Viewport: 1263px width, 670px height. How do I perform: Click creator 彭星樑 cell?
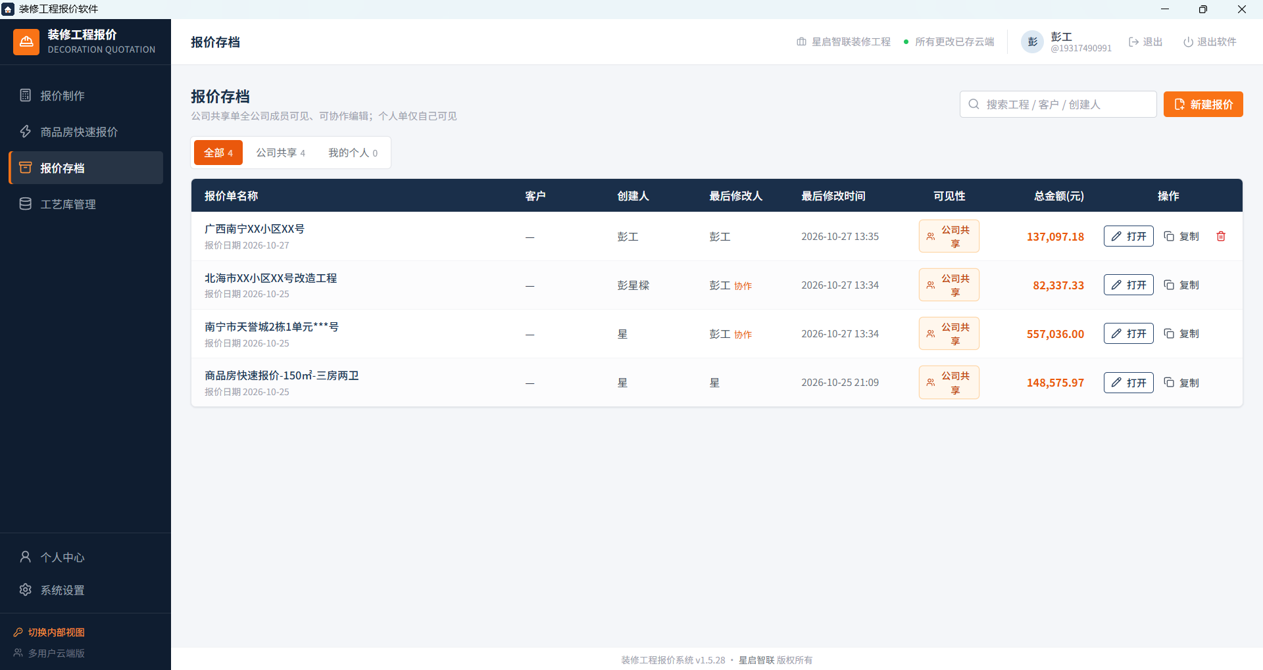click(633, 285)
